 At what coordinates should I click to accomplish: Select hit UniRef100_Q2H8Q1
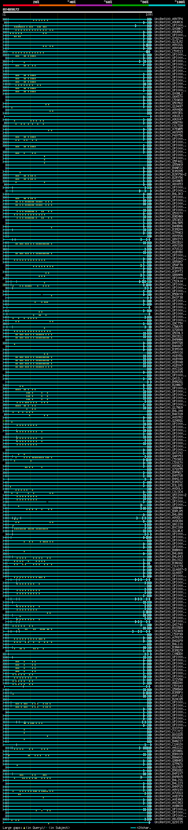tap(169, 420)
